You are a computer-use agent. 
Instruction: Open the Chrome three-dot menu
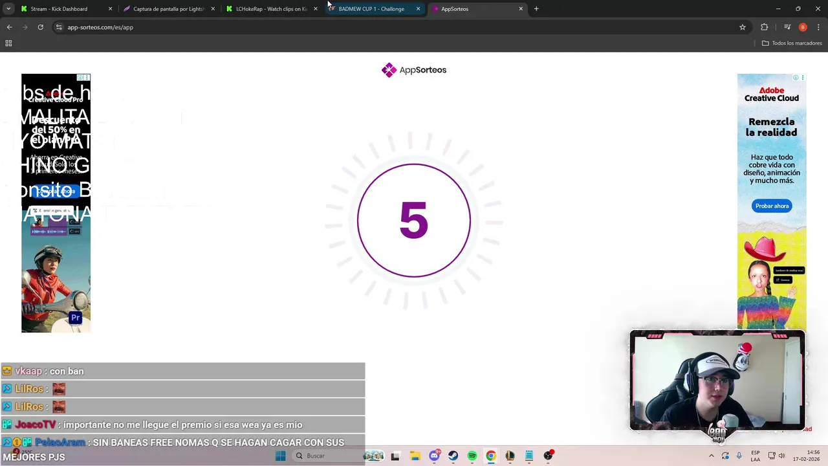tap(818, 27)
